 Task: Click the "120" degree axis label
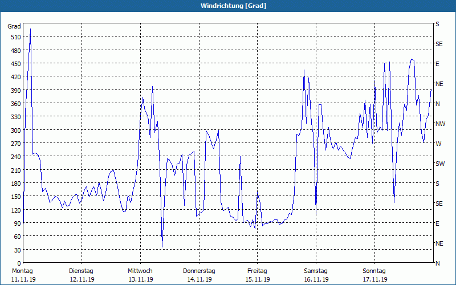point(16,210)
